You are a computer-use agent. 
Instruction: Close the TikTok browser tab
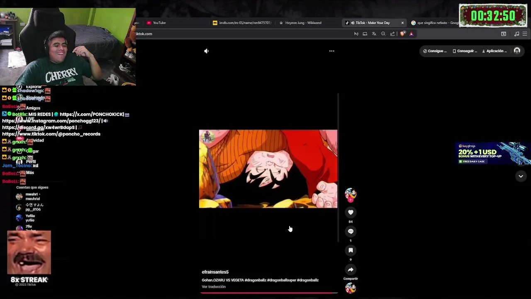(x=402, y=23)
